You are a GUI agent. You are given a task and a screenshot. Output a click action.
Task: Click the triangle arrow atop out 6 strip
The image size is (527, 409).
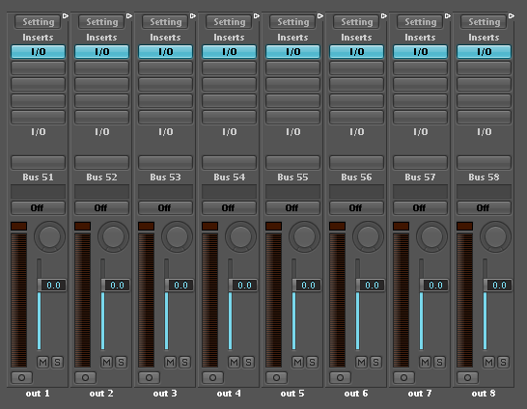(384, 15)
